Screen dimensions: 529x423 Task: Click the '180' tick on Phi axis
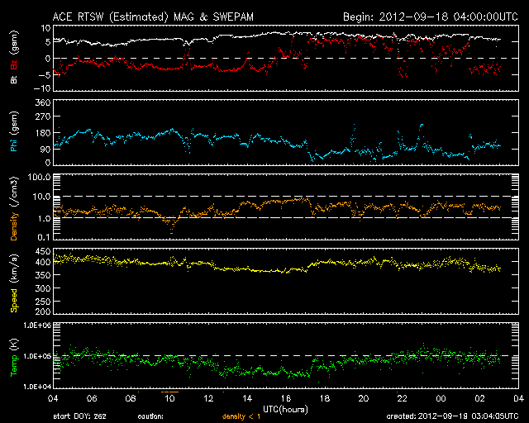pos(43,132)
